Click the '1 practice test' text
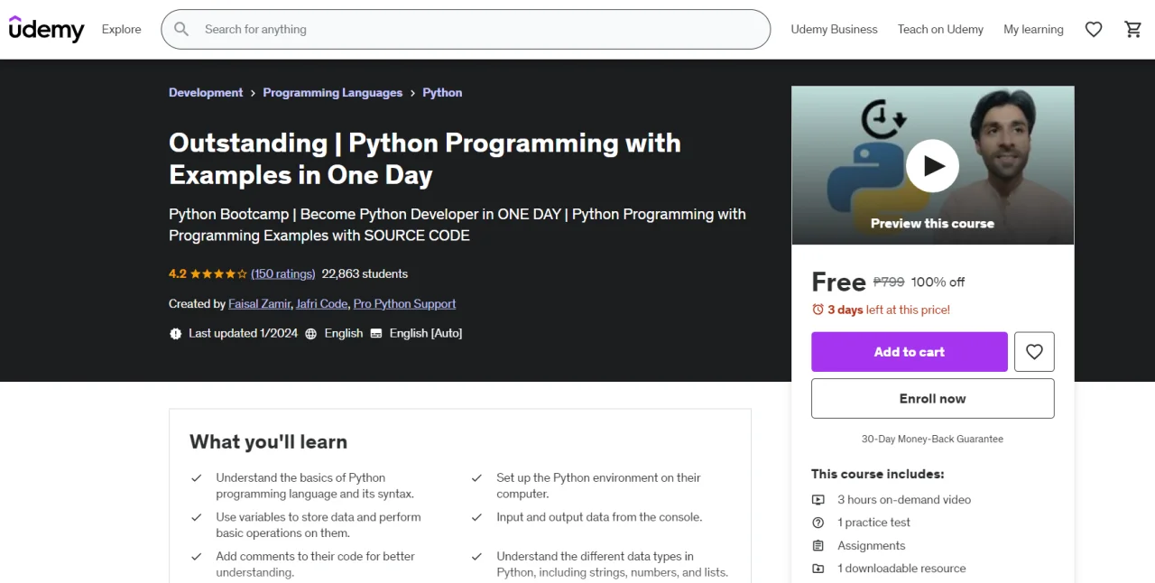1155x583 pixels. 873,523
